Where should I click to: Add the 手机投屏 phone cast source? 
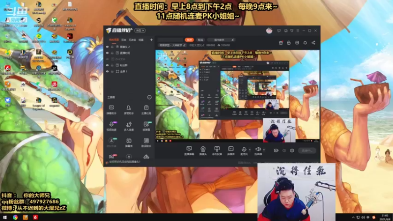click(x=217, y=151)
